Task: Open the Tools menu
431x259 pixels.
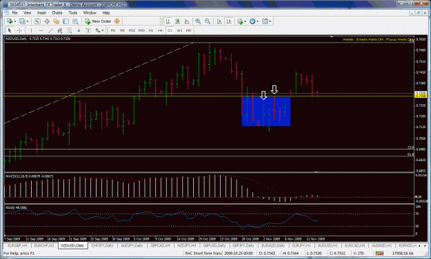Action: point(73,12)
